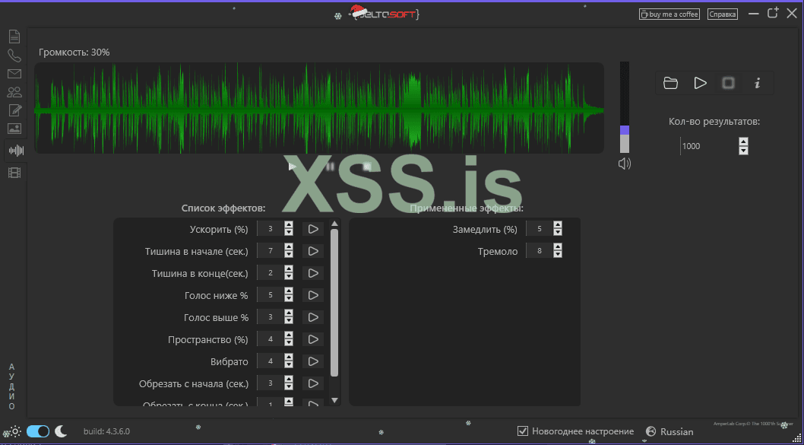Add the Обрезать с начала effect
The height and width of the screenshot is (445, 804).
pos(313,383)
